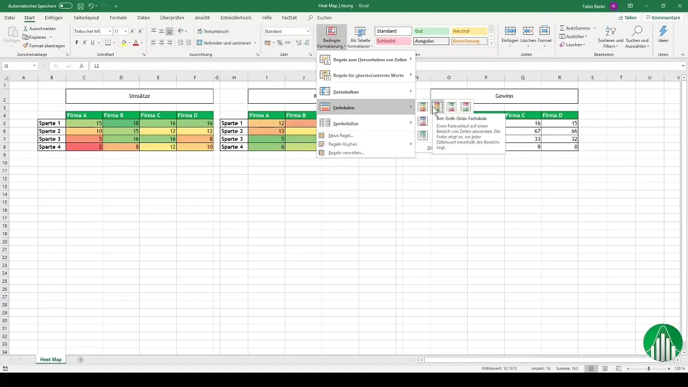The image size is (688, 387).
Task: Click Ausschneiden scissors icon
Action: point(26,27)
